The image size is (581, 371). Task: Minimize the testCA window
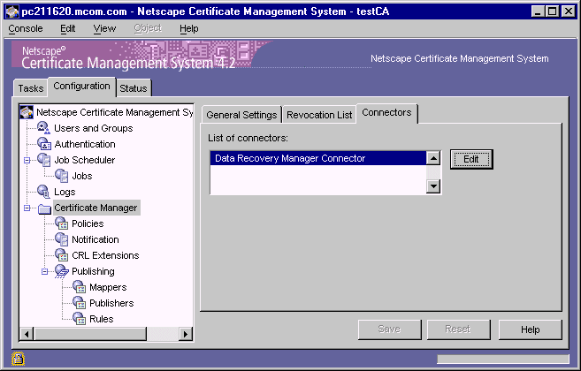pyautogui.click(x=538, y=11)
